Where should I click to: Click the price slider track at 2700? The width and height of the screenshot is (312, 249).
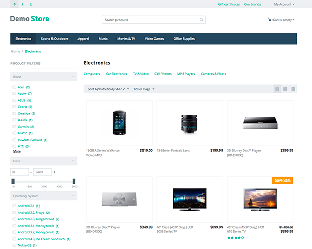coord(44,182)
